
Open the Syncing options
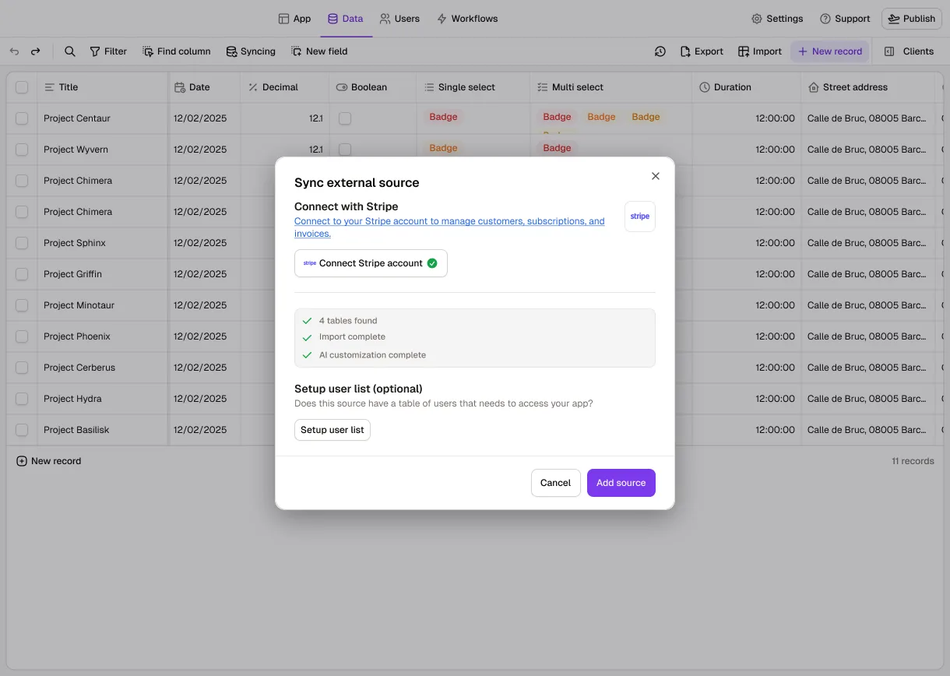pos(251,51)
